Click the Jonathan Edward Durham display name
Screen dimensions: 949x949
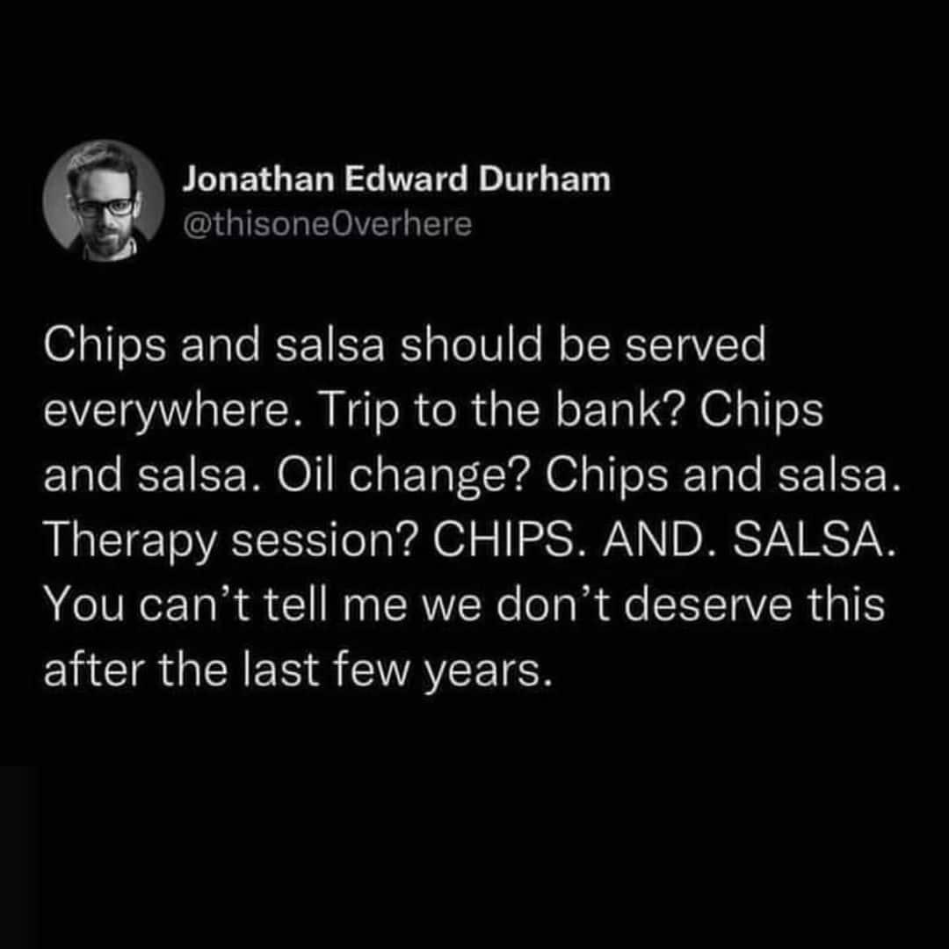tap(395, 181)
